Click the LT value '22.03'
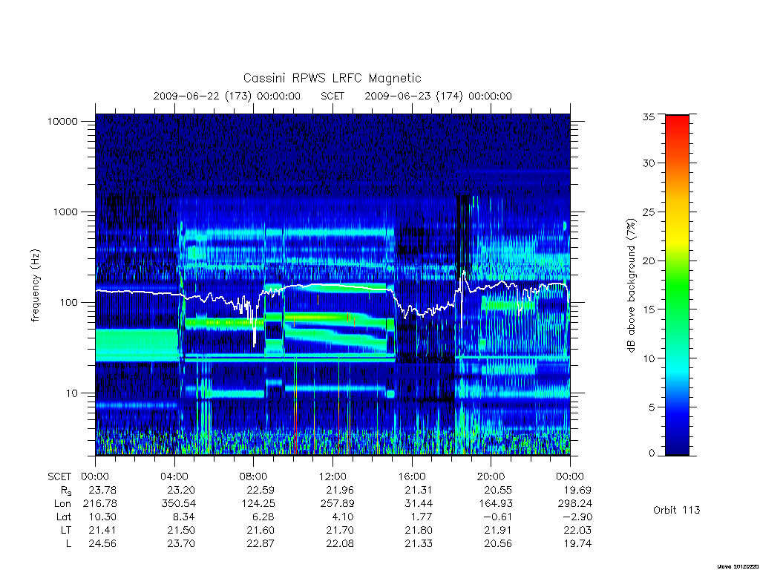Image resolution: width=760 pixels, height=570 pixels. 577,530
